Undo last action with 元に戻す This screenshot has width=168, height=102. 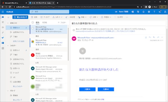(119, 17)
